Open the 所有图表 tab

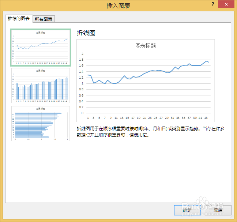(44, 19)
